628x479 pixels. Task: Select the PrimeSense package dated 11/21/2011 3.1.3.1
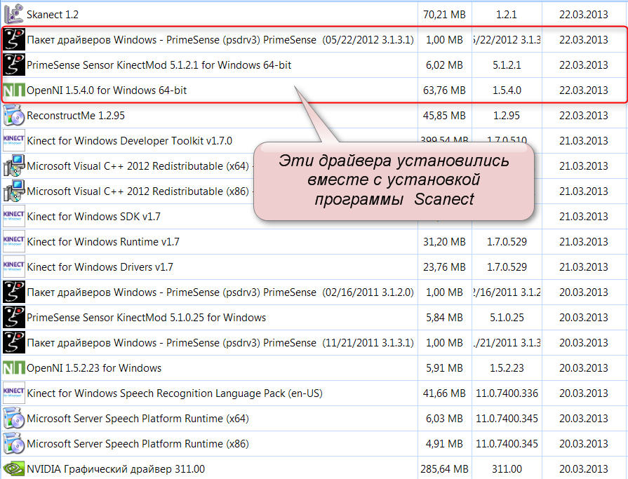[x=220, y=342]
